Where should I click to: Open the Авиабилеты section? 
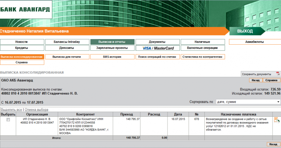click(255, 42)
